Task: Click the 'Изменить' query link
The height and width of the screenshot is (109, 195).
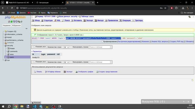Action: click(x=146, y=42)
